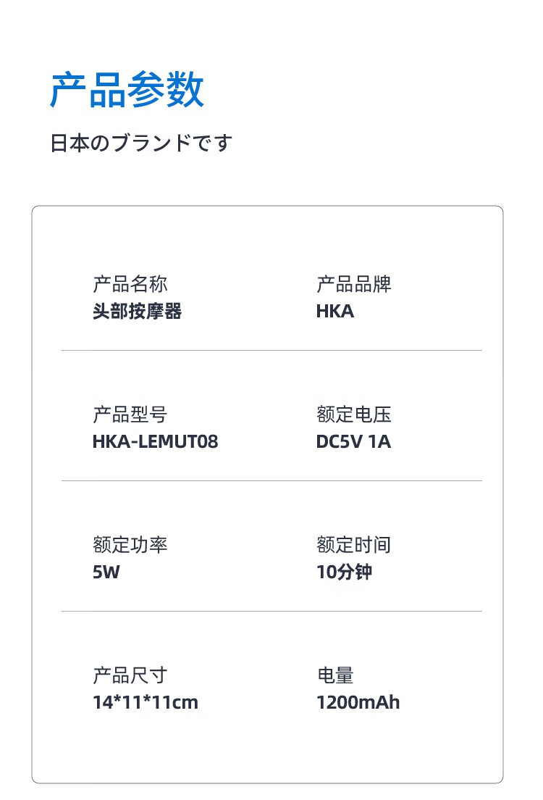Click the 日本のブランドです subtitle
Viewport: 543px width, 800px height.
click(x=141, y=143)
